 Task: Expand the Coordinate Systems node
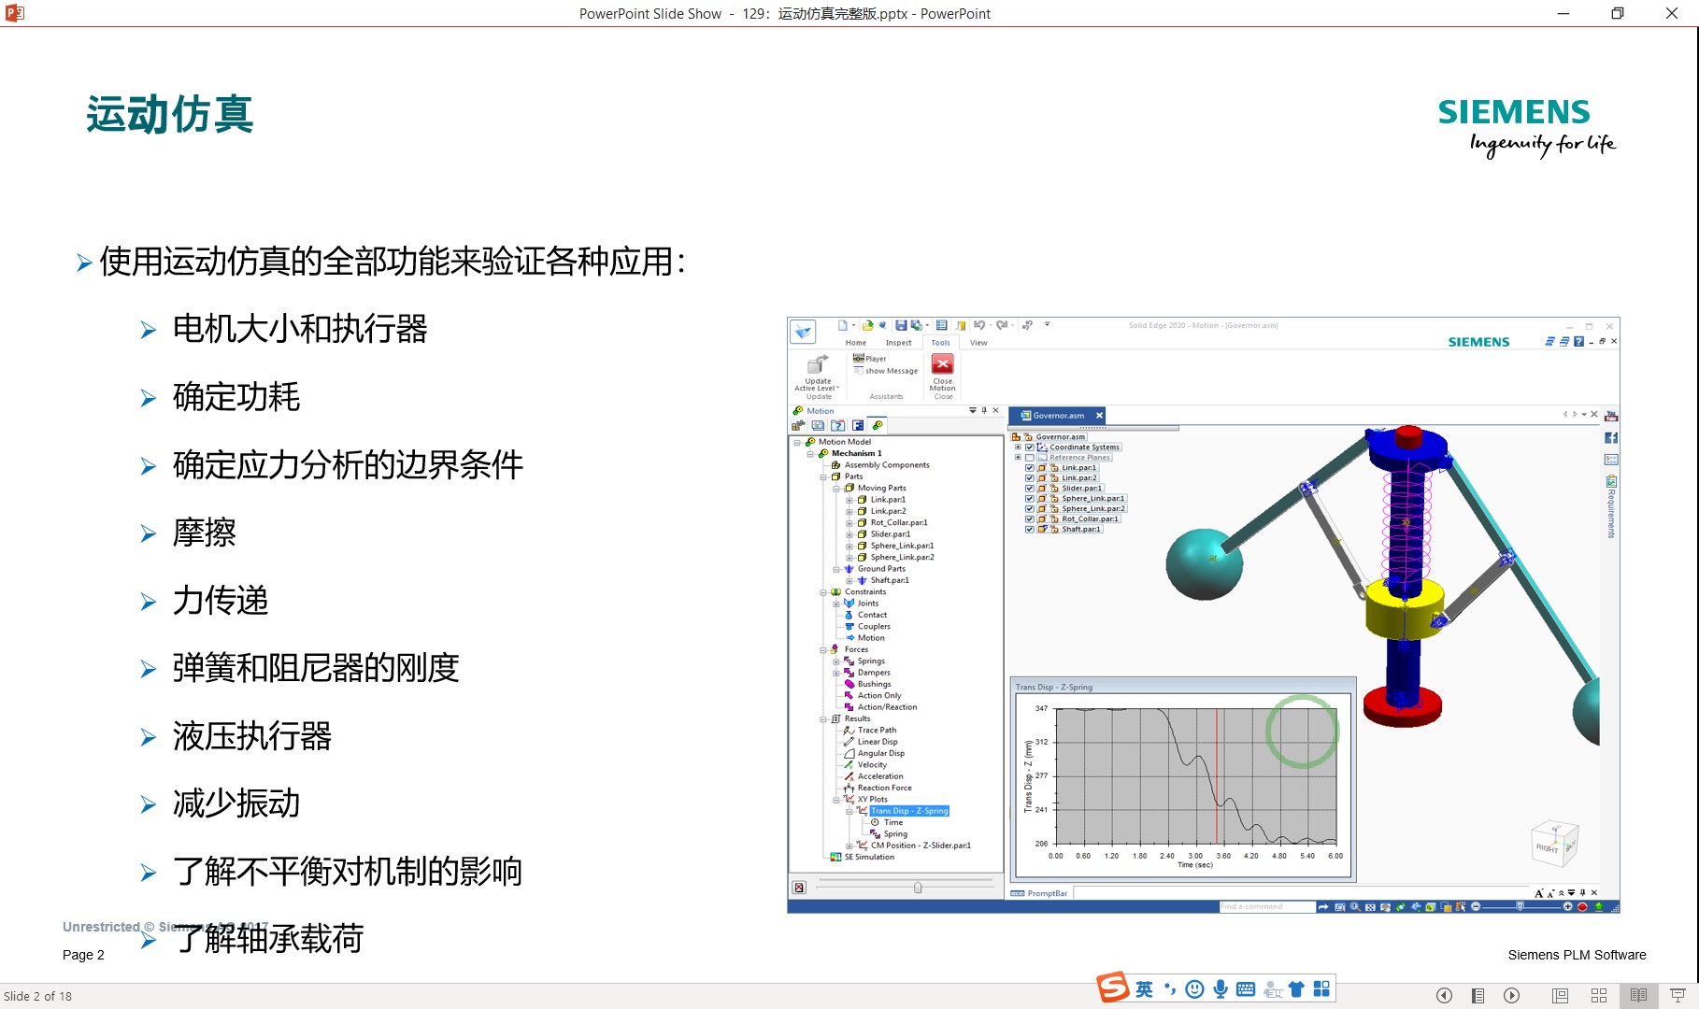click(1018, 447)
